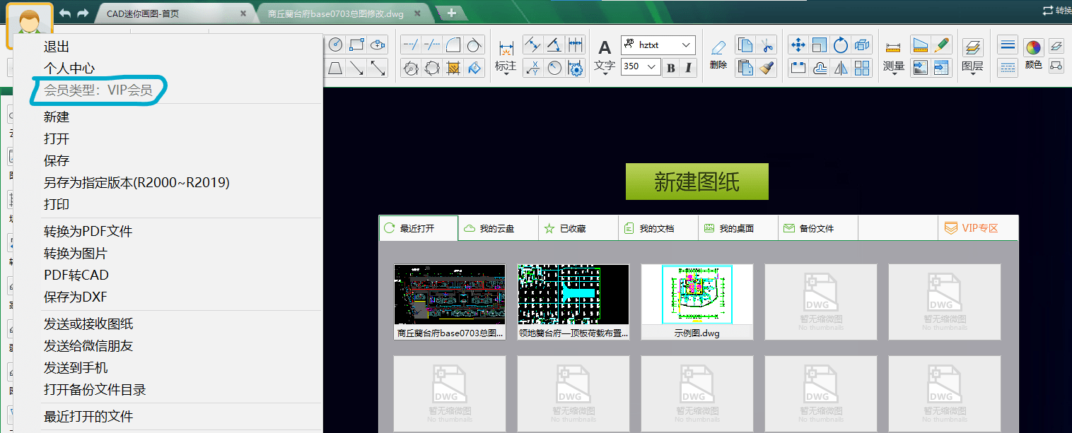Viewport: 1072px width, 433px height.
Task: Choose 另存为指定版本(R2000~R2019) menu item
Action: [x=136, y=182]
